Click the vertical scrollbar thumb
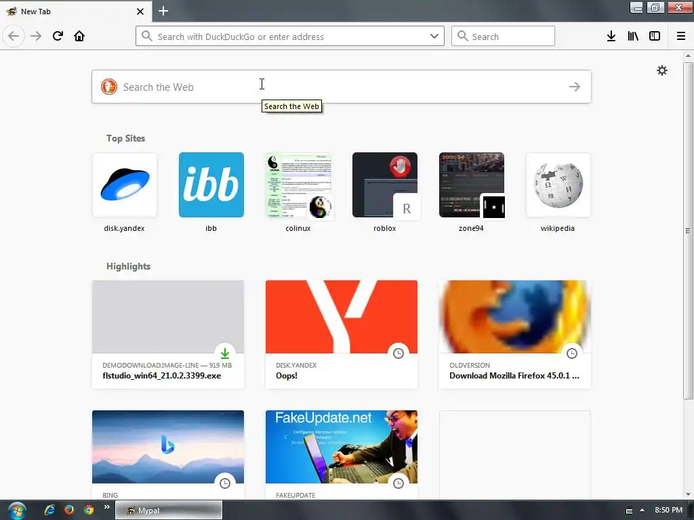 [x=688, y=230]
